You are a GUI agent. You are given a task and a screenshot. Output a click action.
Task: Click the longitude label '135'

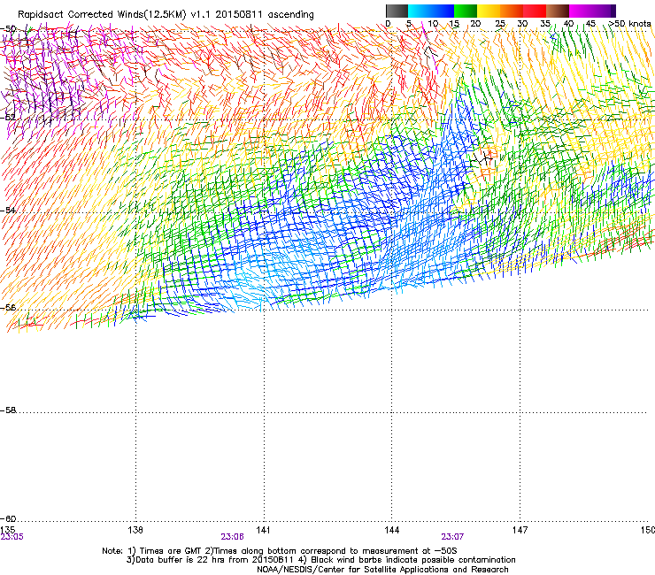point(7,530)
